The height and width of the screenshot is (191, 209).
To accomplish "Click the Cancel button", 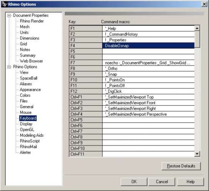I will pos(162,182).
